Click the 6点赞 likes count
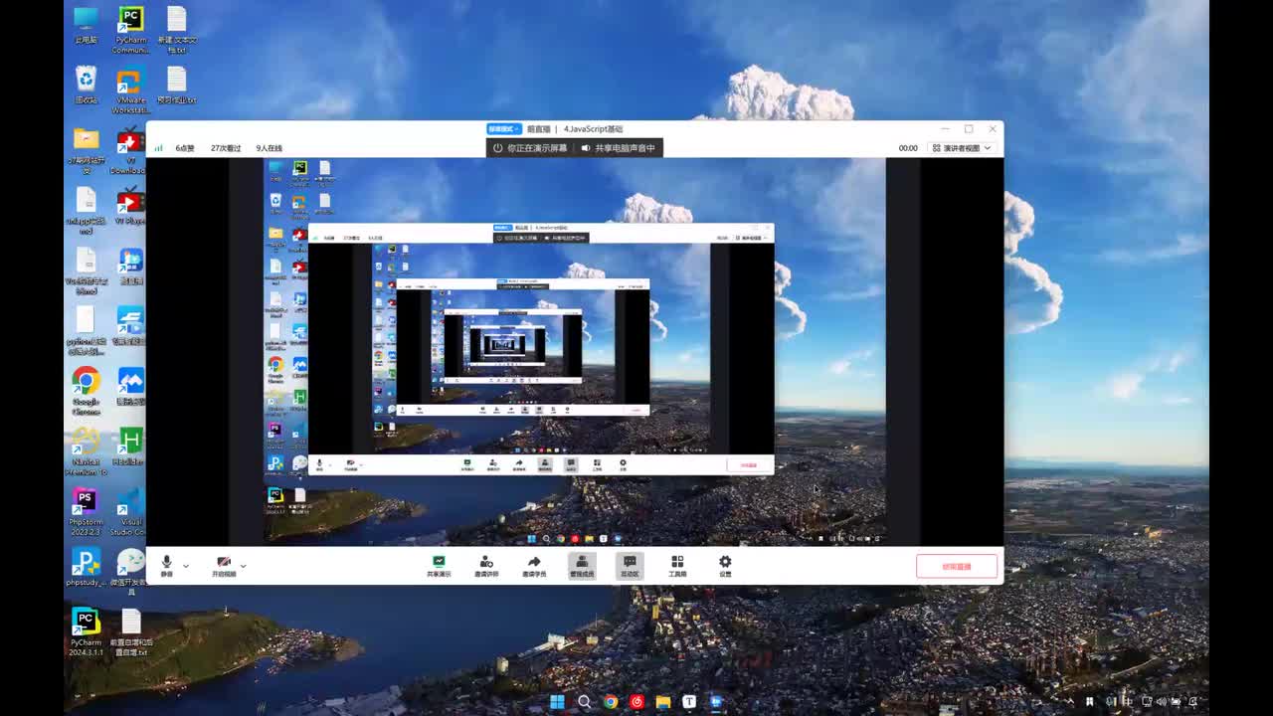Viewport: 1273px width, 716px height. [185, 148]
